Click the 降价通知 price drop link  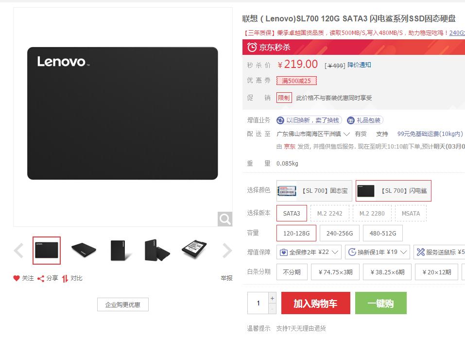[359, 65]
